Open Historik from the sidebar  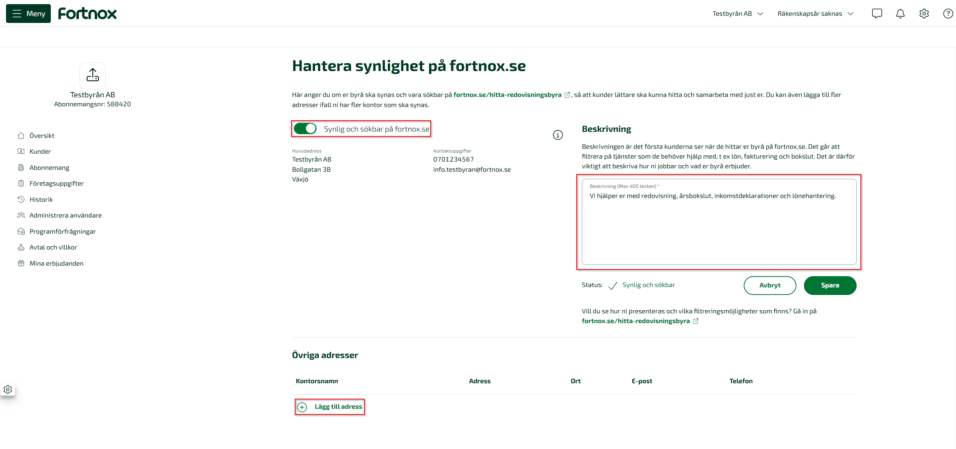pos(41,200)
